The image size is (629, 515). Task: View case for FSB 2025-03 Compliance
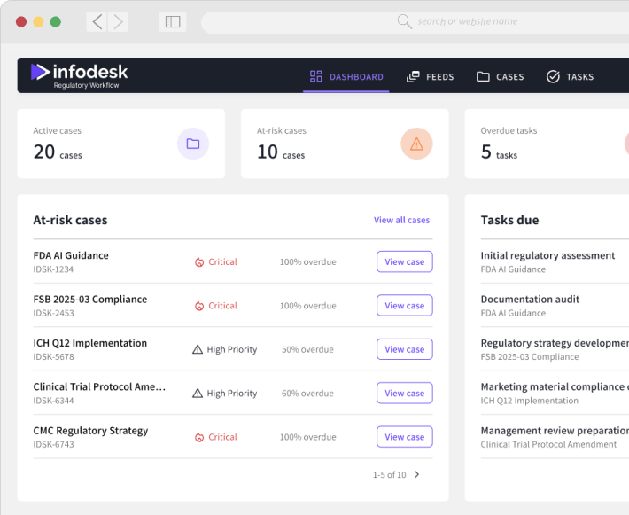(404, 306)
